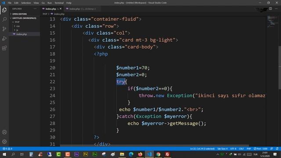
Task: Click the editor horizontal scrollbar
Action: tap(155, 146)
